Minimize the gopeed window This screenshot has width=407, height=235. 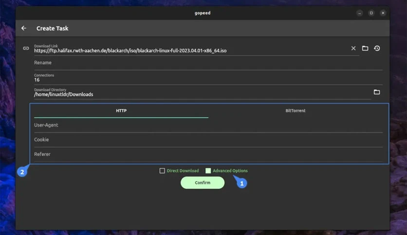[359, 13]
